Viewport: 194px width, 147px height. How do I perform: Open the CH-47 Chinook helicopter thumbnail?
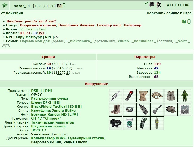[129, 110]
